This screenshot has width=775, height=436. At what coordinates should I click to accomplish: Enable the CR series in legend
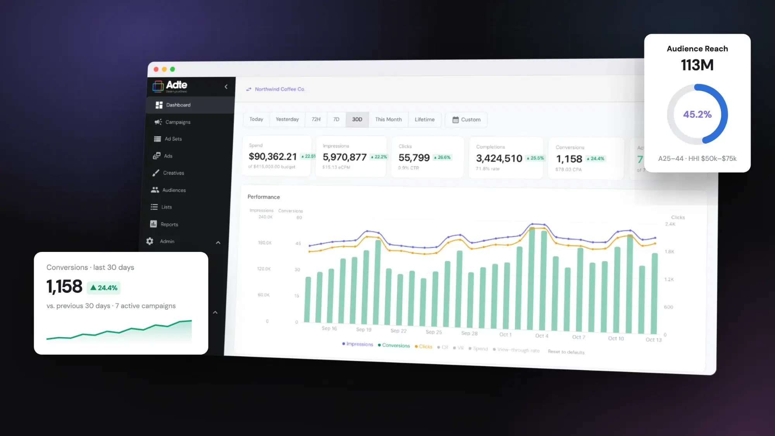(443, 347)
